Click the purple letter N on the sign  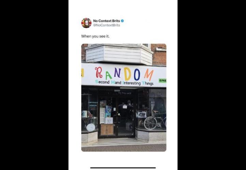point(117,73)
